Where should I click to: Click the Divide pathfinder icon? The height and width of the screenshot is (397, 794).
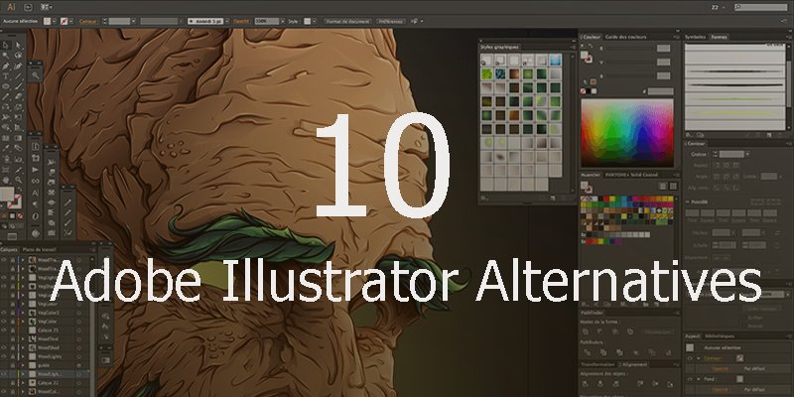[x=586, y=352]
